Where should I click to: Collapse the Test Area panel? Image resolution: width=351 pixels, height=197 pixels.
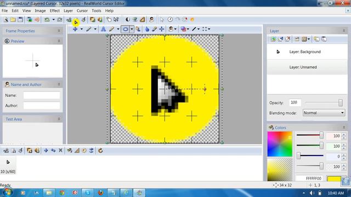click(59, 119)
